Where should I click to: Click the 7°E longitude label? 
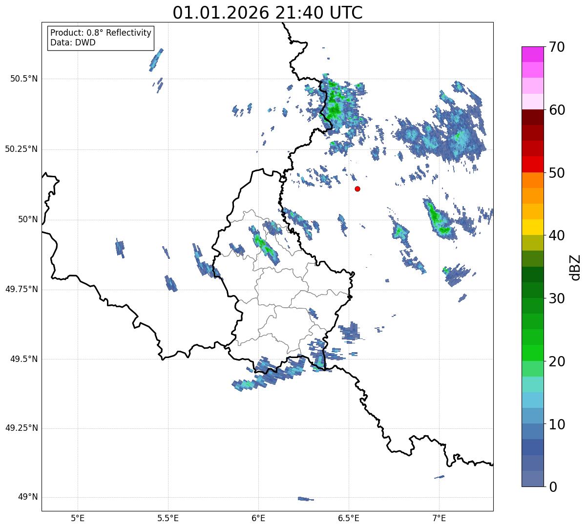coord(439,518)
